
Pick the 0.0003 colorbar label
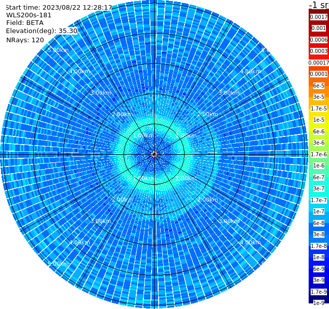pyautogui.click(x=319, y=51)
